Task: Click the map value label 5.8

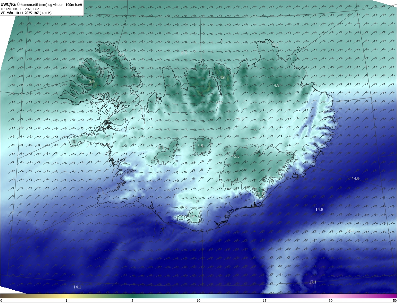Action: coord(200,146)
